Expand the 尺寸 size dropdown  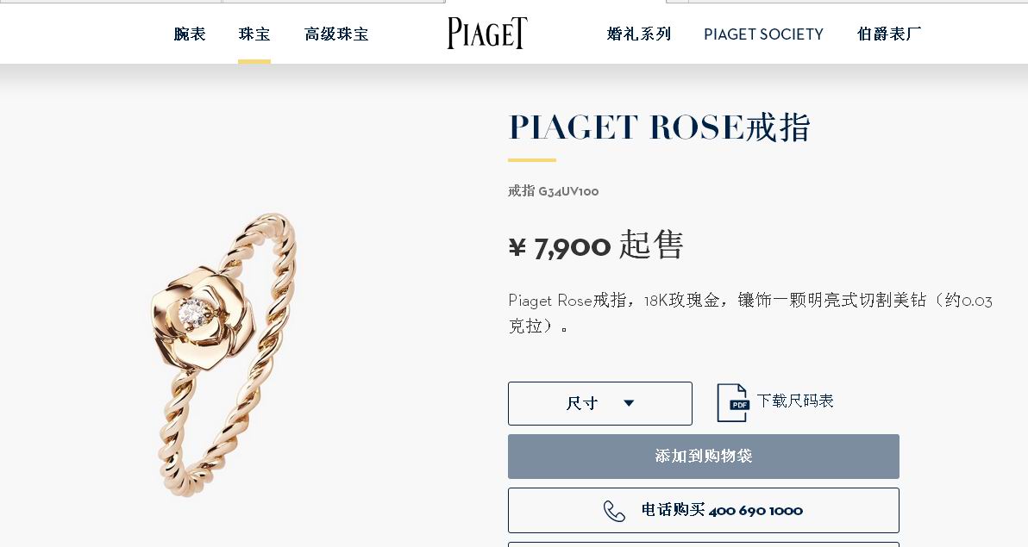600,403
